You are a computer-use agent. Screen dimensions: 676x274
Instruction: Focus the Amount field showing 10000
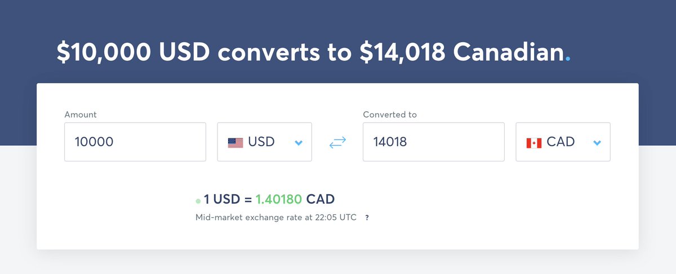click(135, 142)
